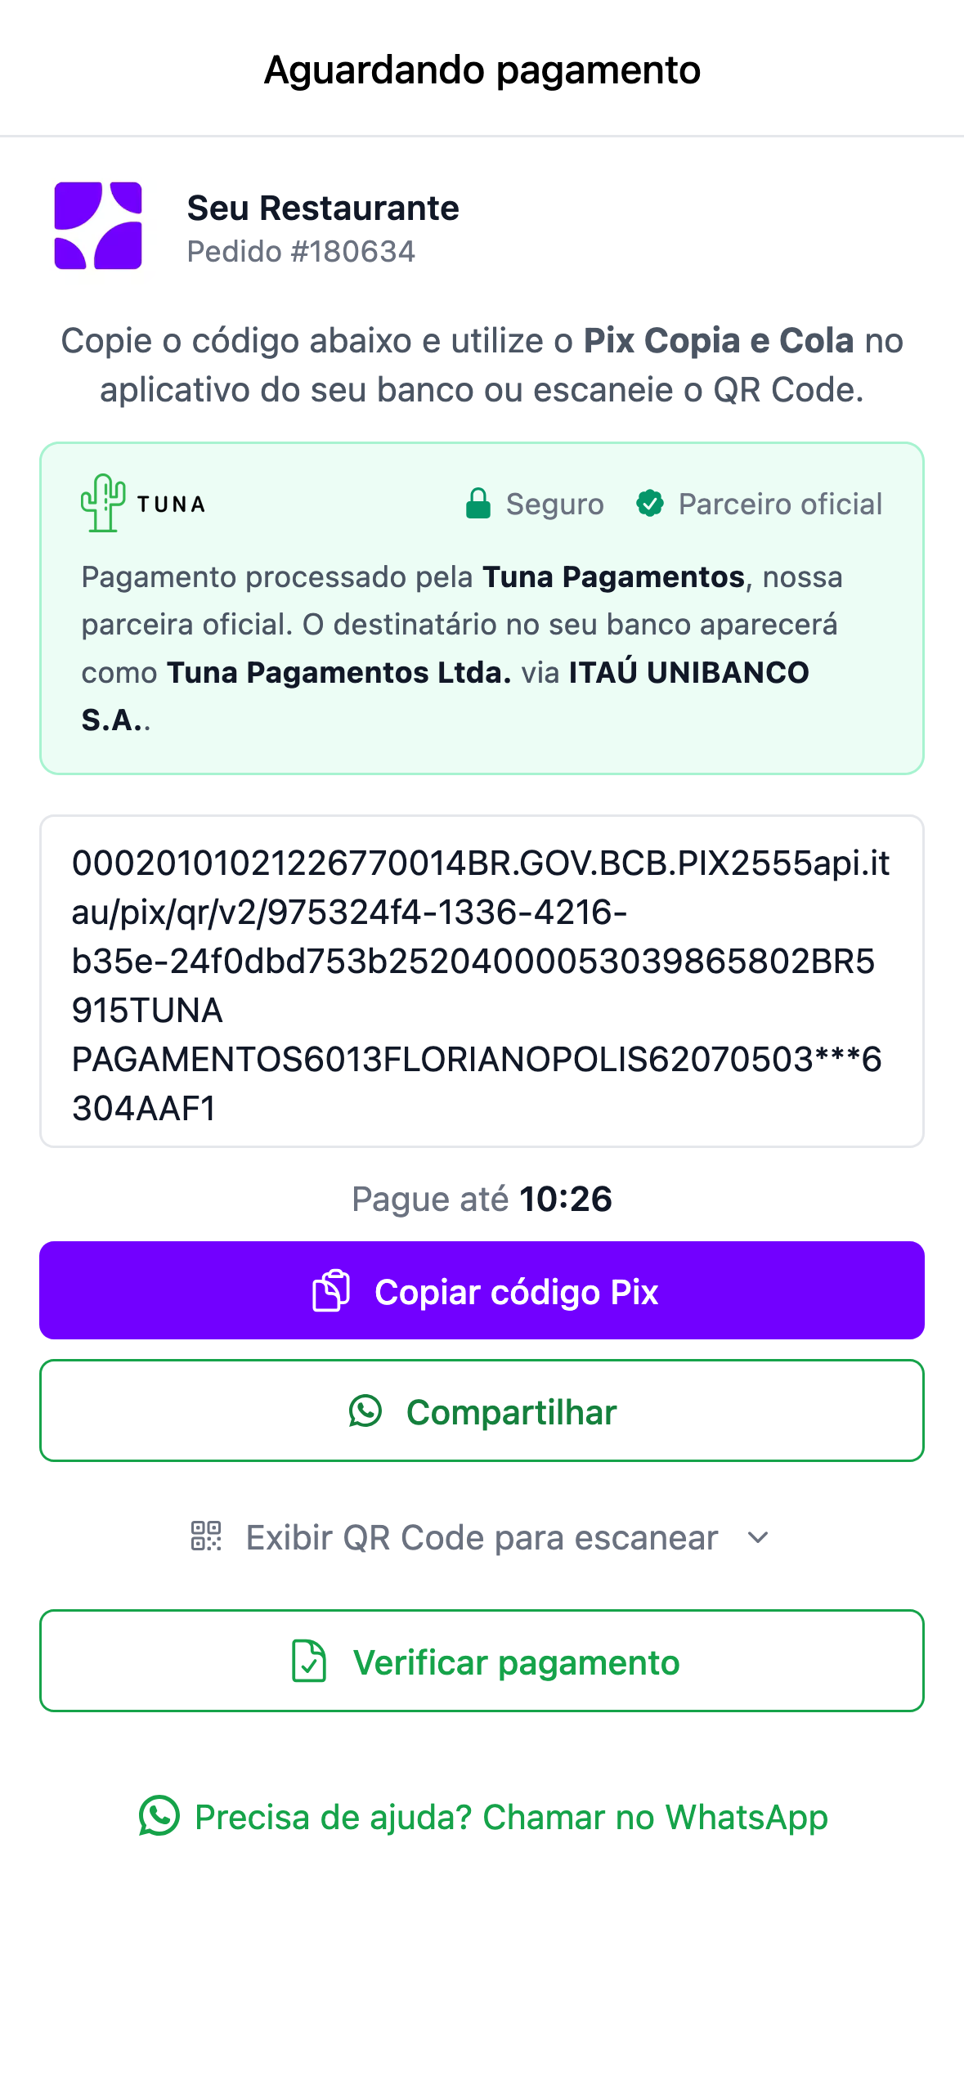
Task: Click the Pedido #180634 order number
Action: pyautogui.click(x=301, y=252)
